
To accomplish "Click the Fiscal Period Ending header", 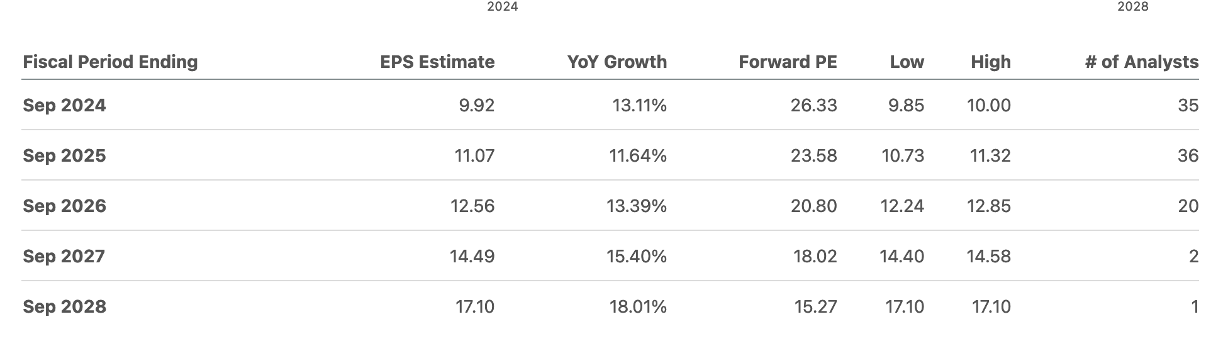I will pyautogui.click(x=110, y=62).
